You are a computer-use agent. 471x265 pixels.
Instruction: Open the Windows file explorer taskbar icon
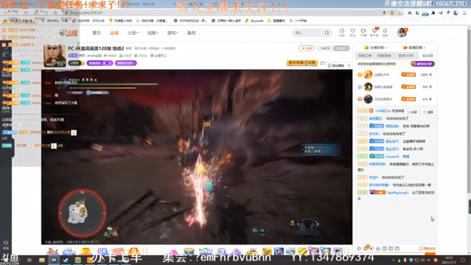tap(42, 260)
